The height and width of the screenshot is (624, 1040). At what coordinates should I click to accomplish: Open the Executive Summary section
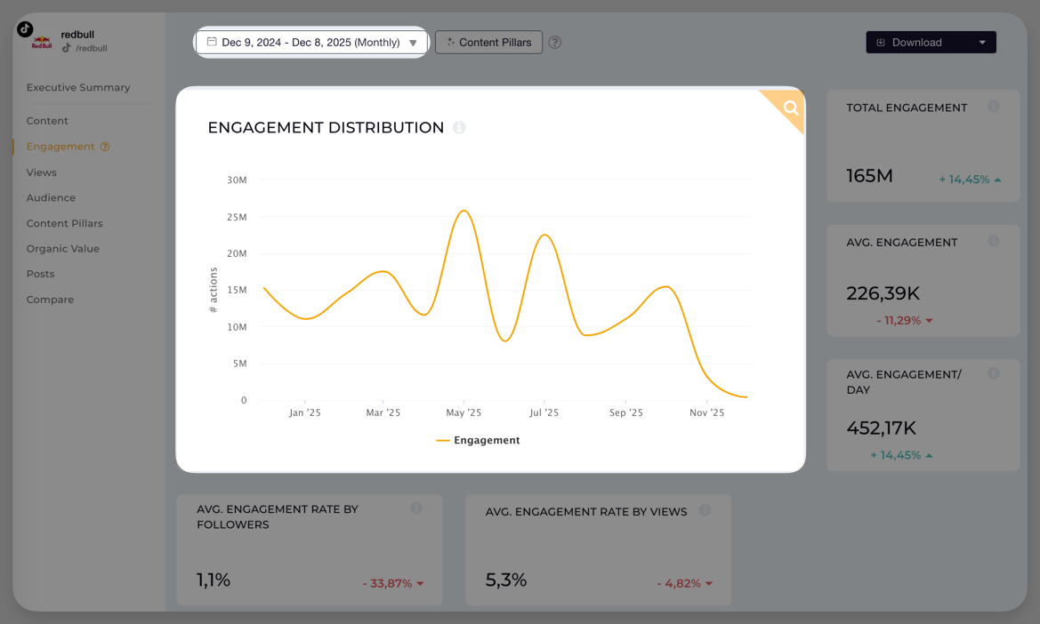[78, 87]
